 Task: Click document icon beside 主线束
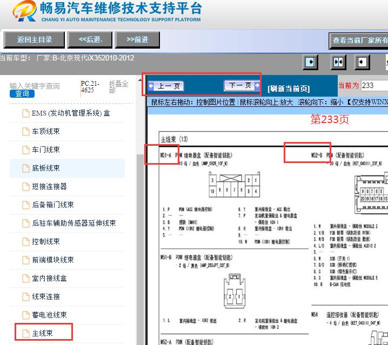pyautogui.click(x=26, y=333)
